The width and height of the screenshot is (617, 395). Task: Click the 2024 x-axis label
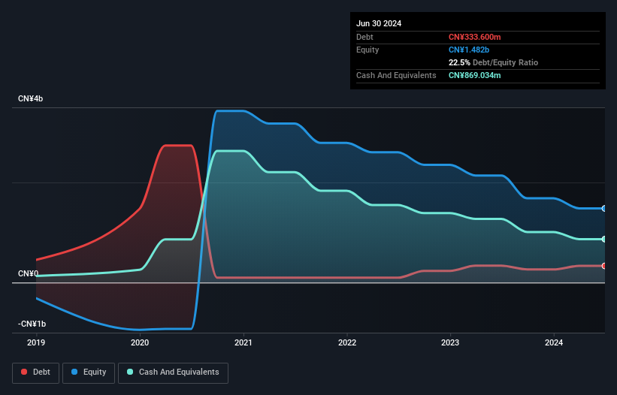(554, 342)
